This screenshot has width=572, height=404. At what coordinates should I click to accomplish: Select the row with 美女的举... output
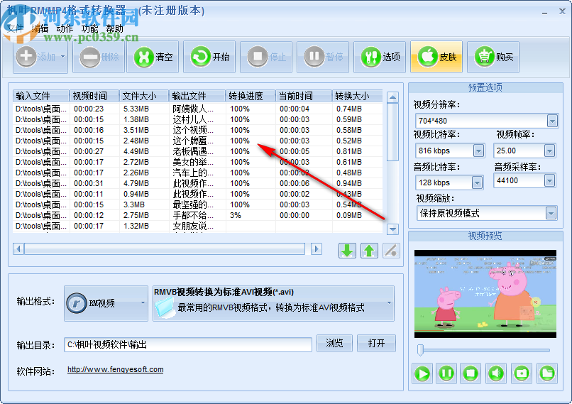pyautogui.click(x=198, y=162)
